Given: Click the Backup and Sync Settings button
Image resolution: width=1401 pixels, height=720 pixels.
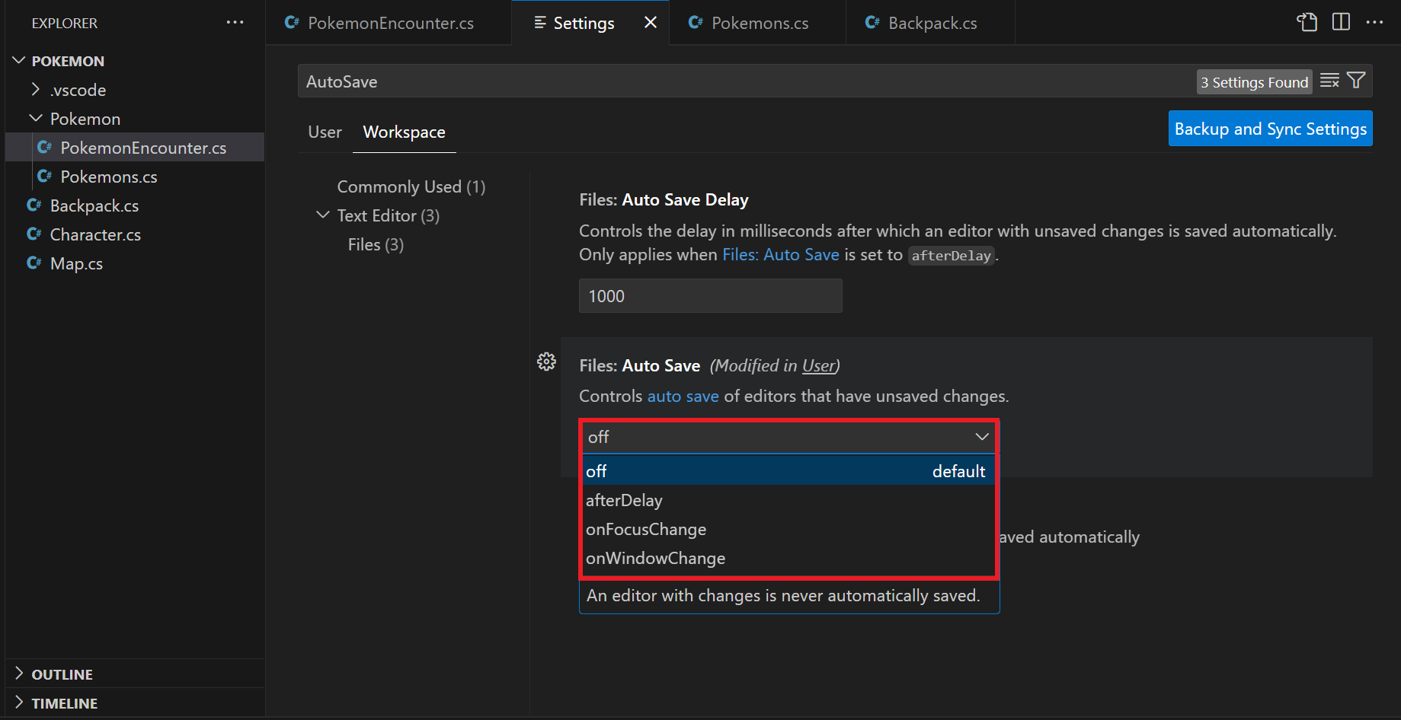Looking at the screenshot, I should tap(1269, 128).
